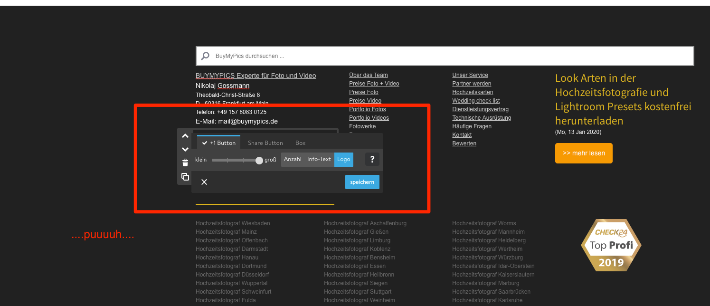
Task: Open Hochzeitsfotograf Heidelberg link
Action: pyautogui.click(x=489, y=240)
